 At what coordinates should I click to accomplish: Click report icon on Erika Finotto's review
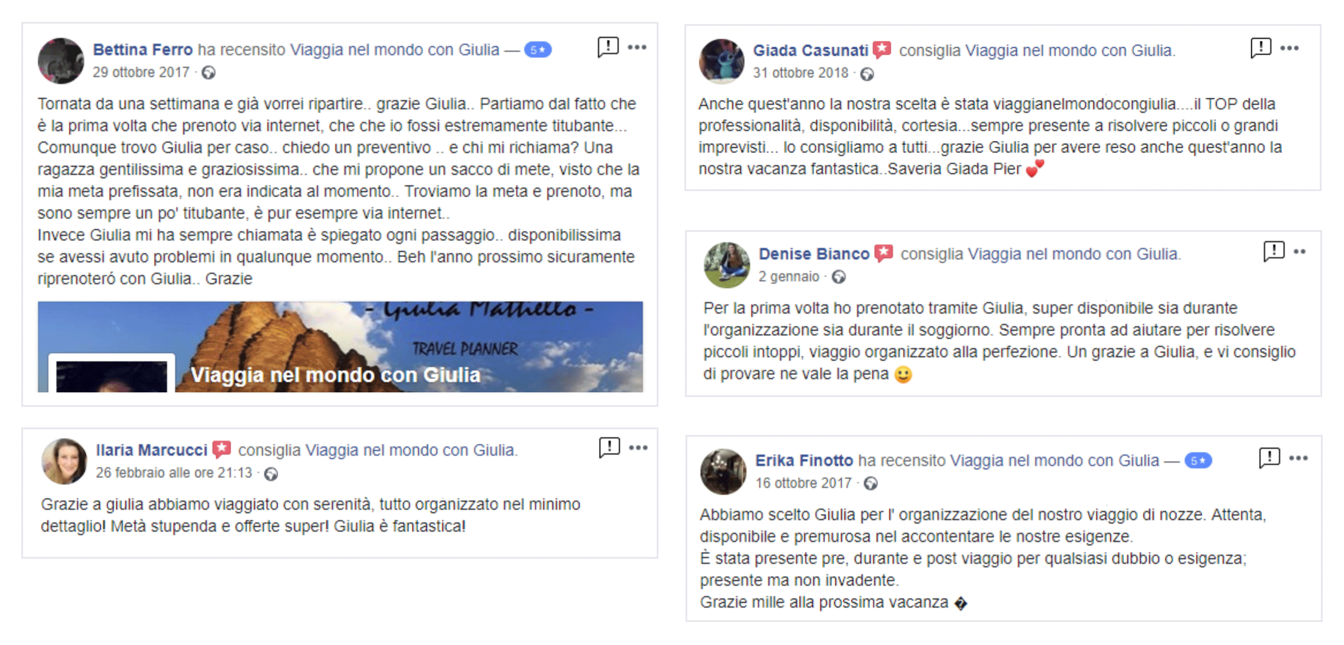(1270, 458)
